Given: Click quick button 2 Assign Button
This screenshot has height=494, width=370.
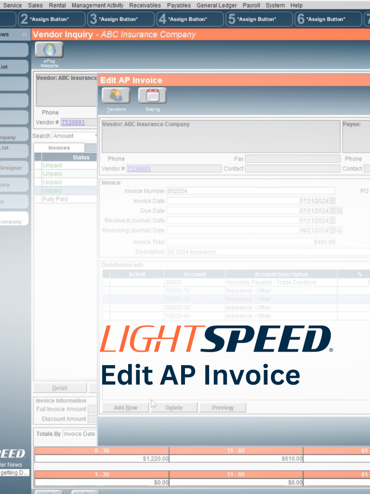Looking at the screenshot, I should pos(51,19).
